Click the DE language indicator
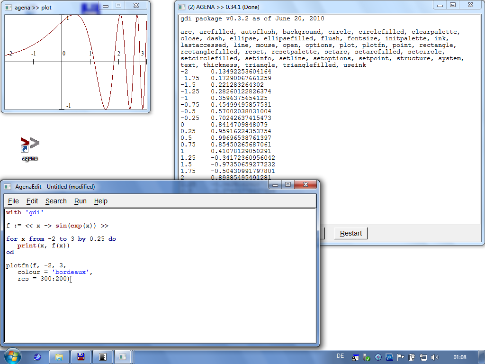 click(x=340, y=356)
